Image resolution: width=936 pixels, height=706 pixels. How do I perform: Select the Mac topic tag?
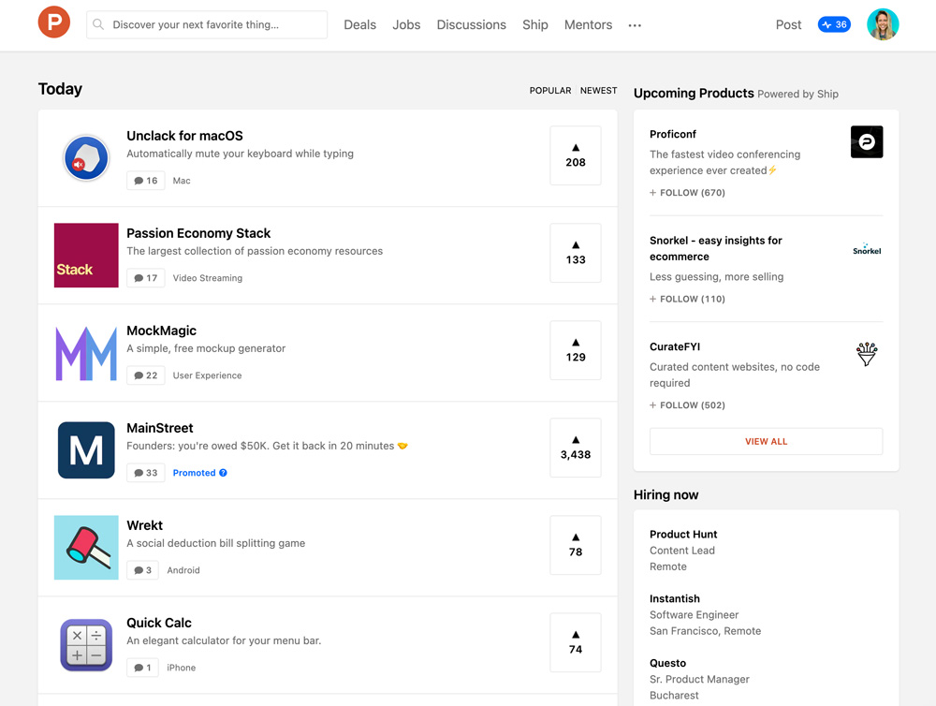coord(182,181)
